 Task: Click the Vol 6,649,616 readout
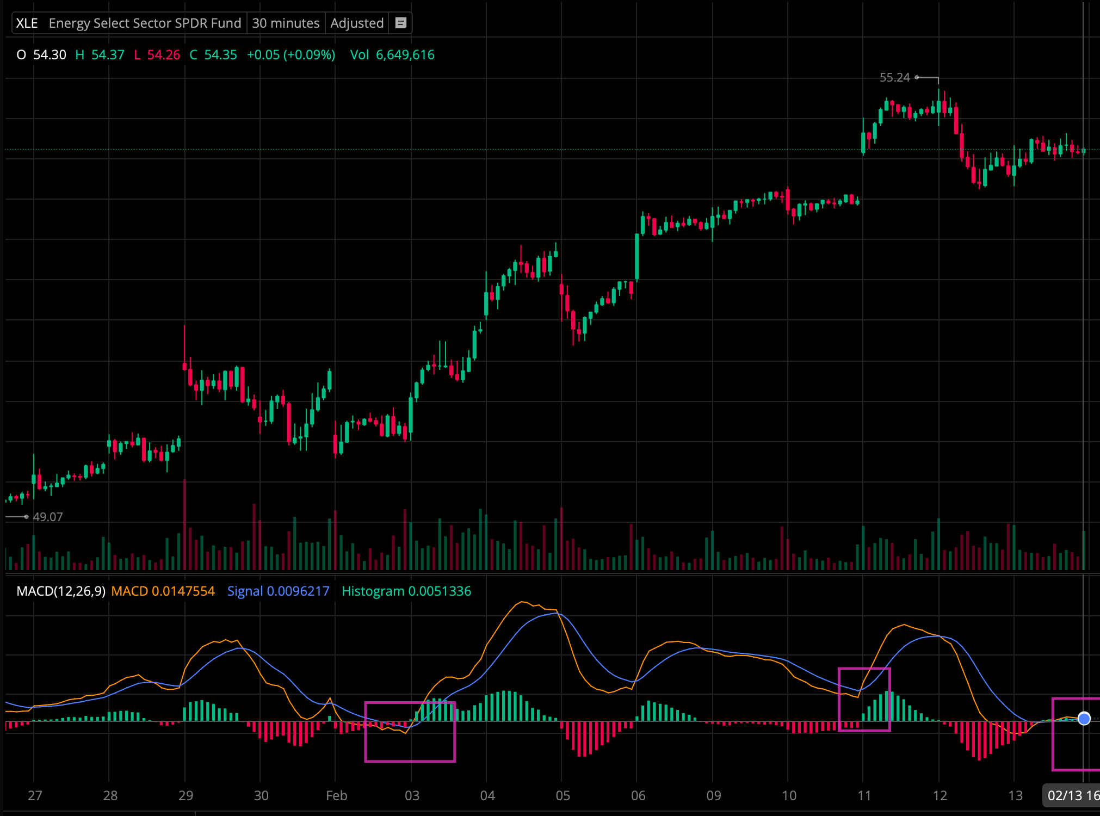(392, 55)
